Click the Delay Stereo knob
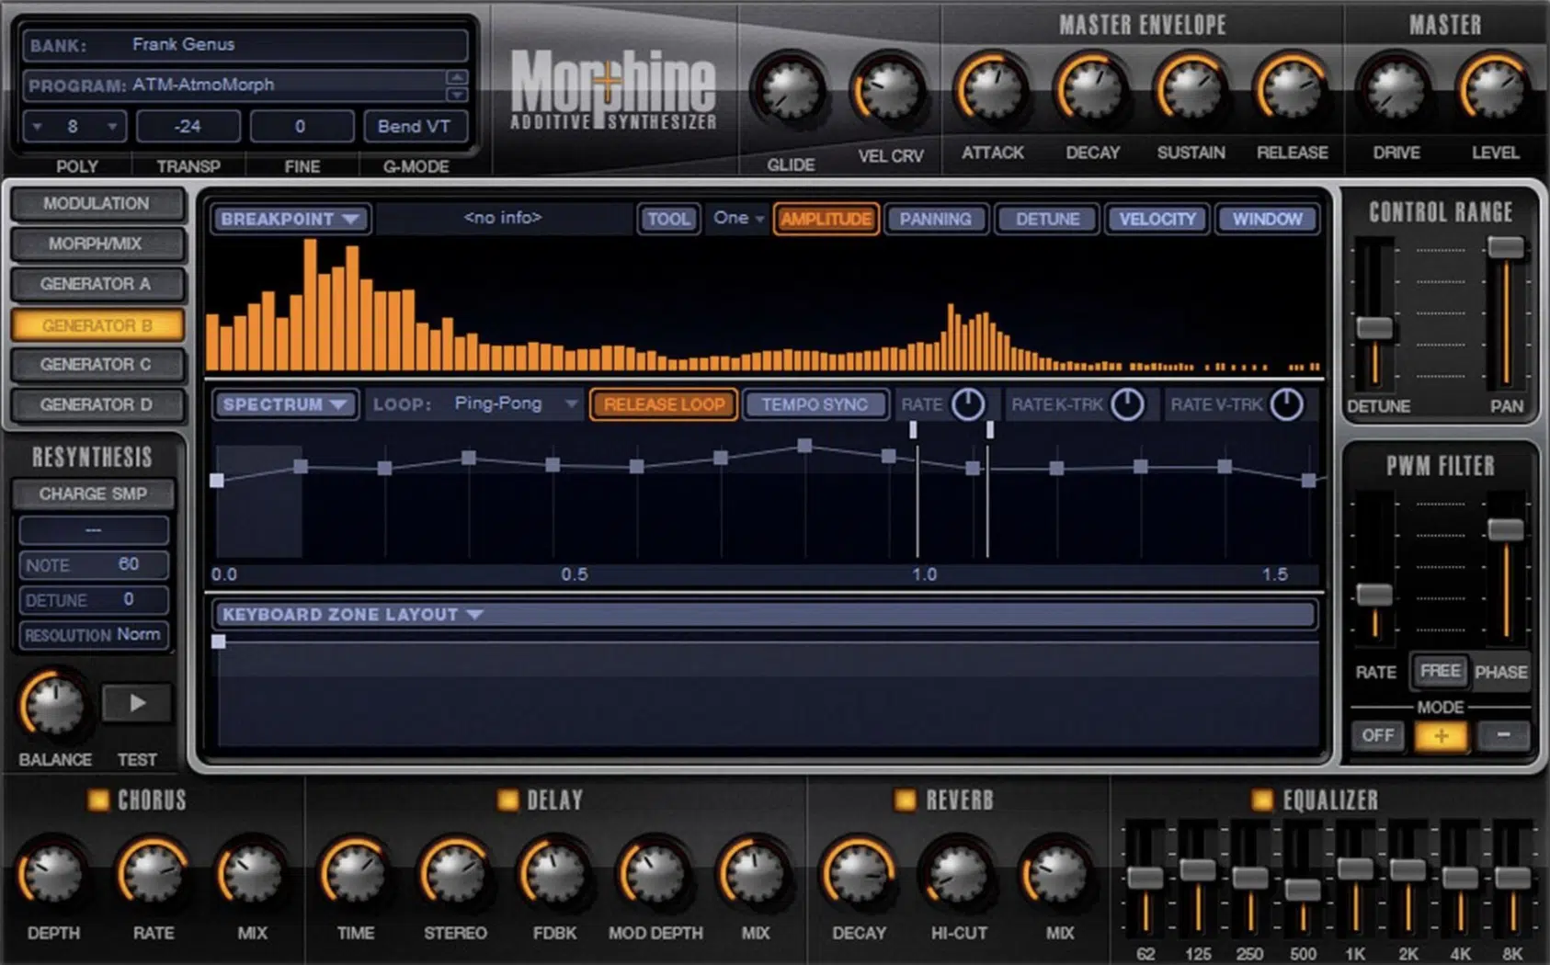Image resolution: width=1550 pixels, height=965 pixels. coord(454,872)
